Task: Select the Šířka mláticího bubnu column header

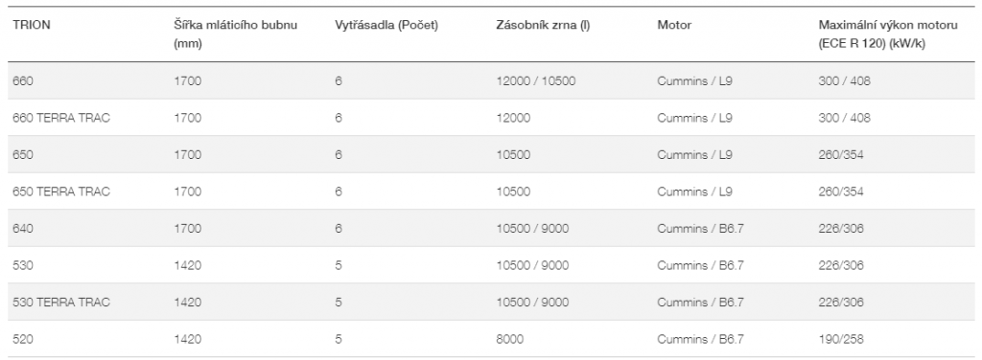Action: (x=236, y=34)
